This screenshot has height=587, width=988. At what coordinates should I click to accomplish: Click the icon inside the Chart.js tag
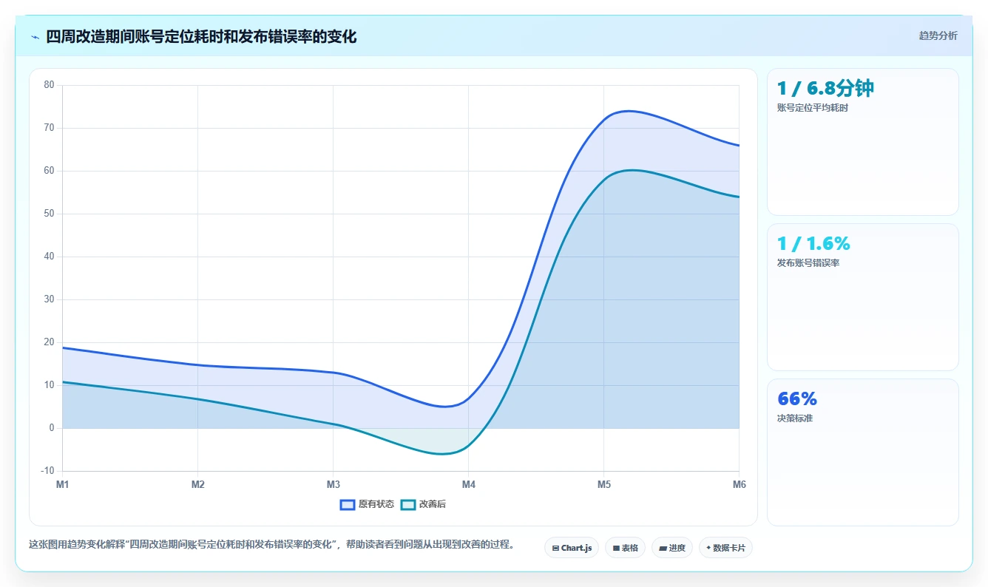(x=555, y=549)
